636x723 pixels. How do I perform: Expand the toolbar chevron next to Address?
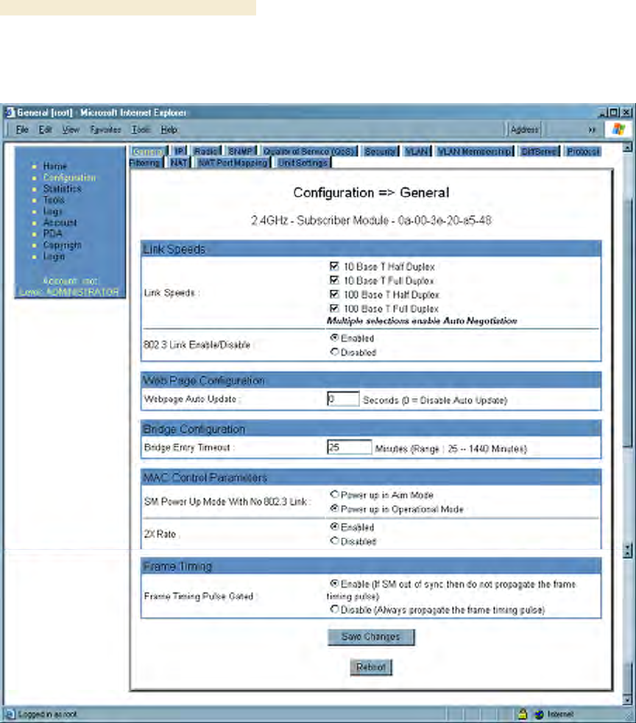[x=592, y=130]
